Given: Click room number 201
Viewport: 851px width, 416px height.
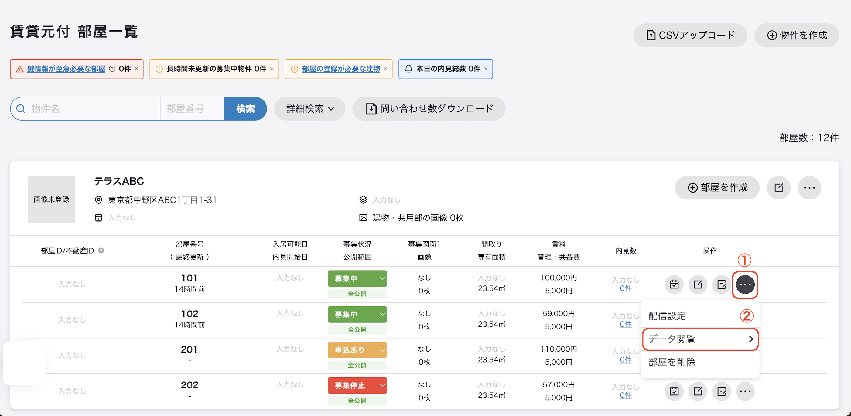Looking at the screenshot, I should click(189, 349).
